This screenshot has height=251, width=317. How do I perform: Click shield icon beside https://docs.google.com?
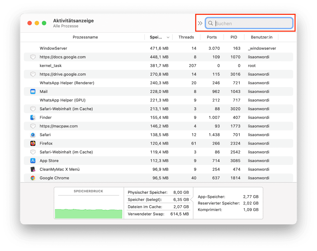pyautogui.click(x=33, y=57)
